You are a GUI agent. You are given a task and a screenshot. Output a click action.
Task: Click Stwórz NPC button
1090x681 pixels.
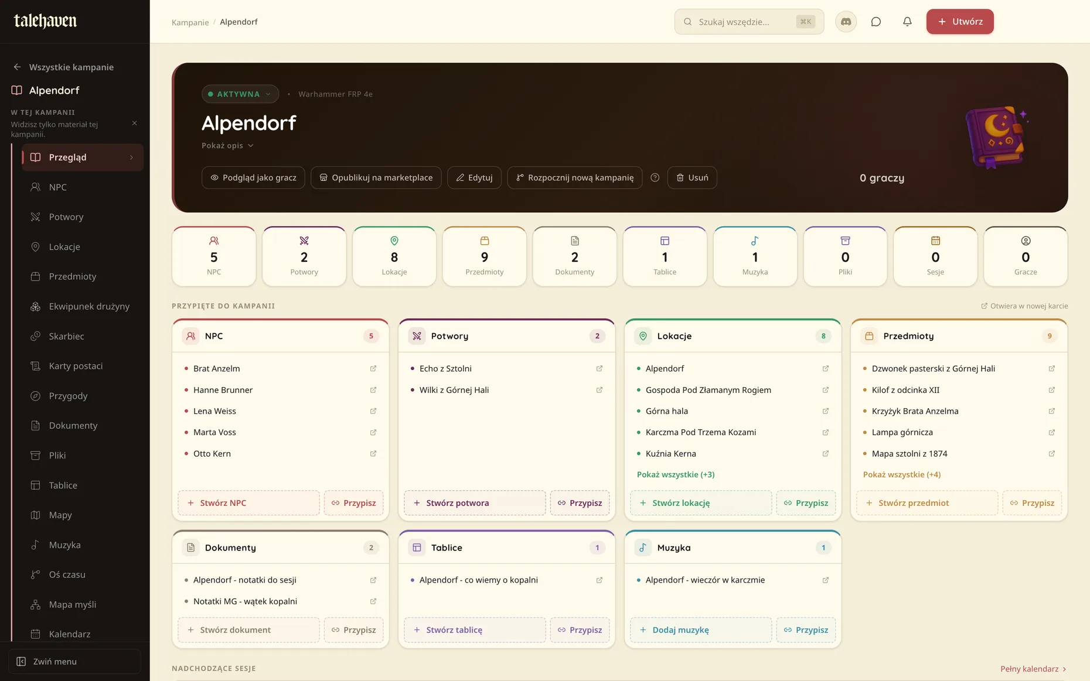coord(249,503)
